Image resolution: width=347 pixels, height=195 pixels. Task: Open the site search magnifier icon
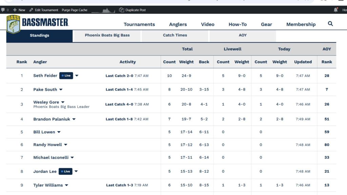click(x=330, y=24)
